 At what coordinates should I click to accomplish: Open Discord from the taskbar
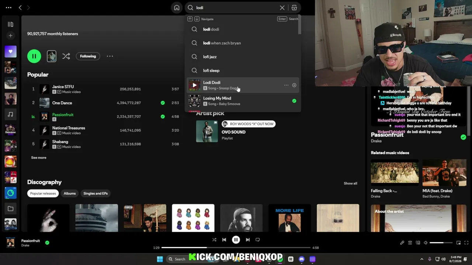point(302,259)
